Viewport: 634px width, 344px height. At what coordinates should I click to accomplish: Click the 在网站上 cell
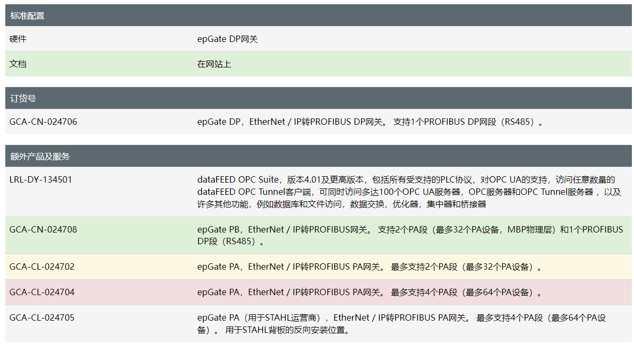coord(214,64)
